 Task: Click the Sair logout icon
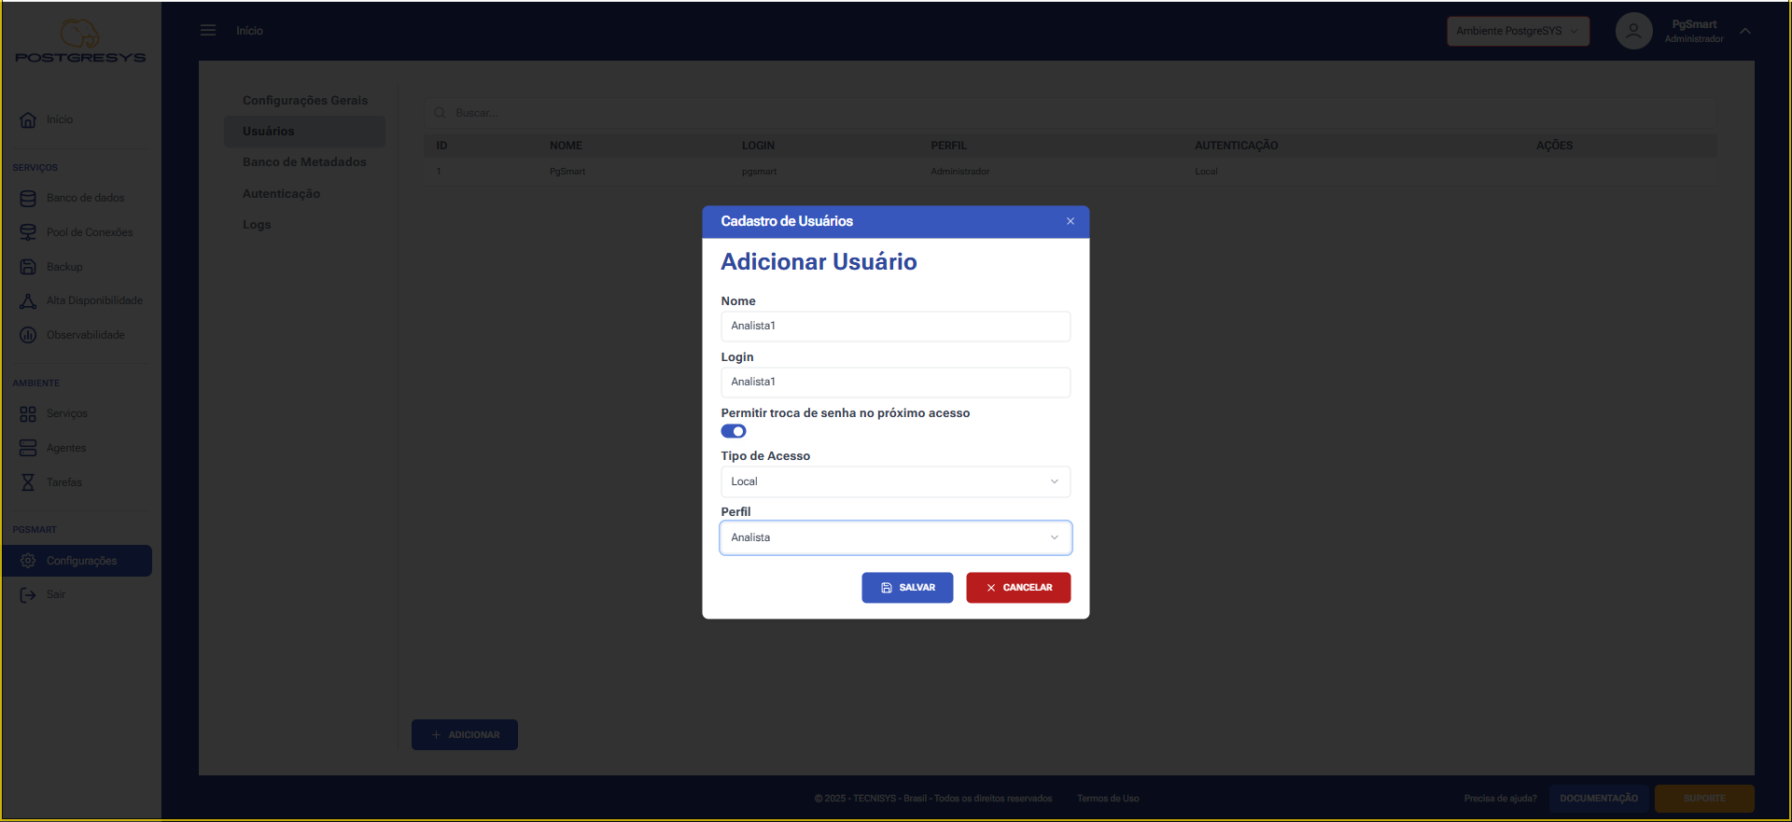(x=28, y=594)
